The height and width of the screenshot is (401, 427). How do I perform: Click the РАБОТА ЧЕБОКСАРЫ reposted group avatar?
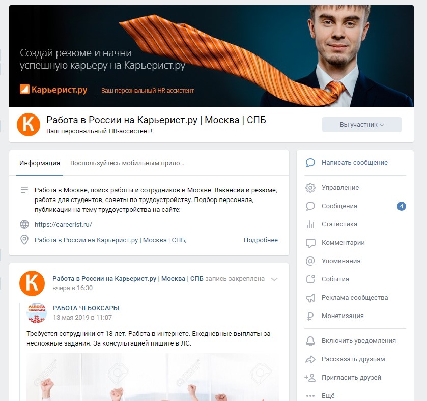pyautogui.click(x=37, y=313)
